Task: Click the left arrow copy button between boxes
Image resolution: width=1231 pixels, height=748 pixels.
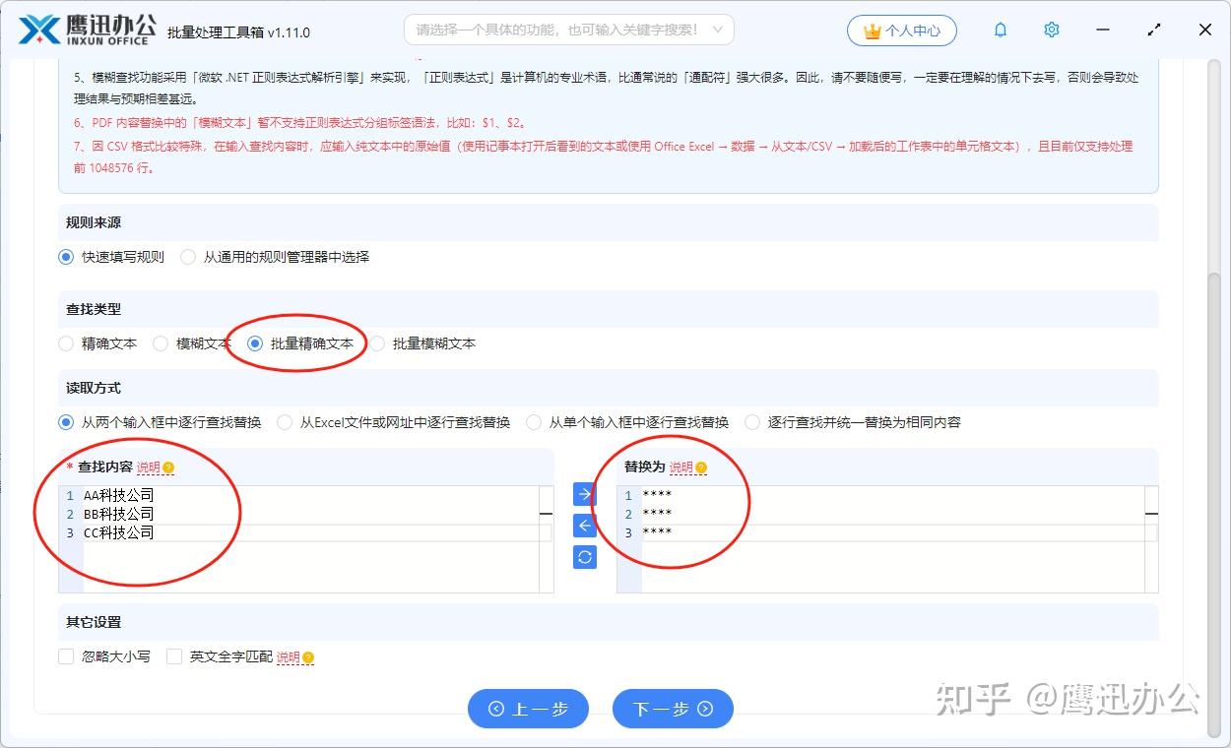Action: (x=585, y=526)
